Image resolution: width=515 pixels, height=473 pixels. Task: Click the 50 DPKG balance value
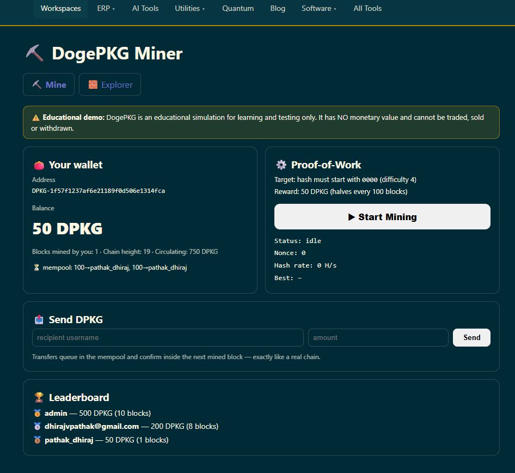point(68,229)
